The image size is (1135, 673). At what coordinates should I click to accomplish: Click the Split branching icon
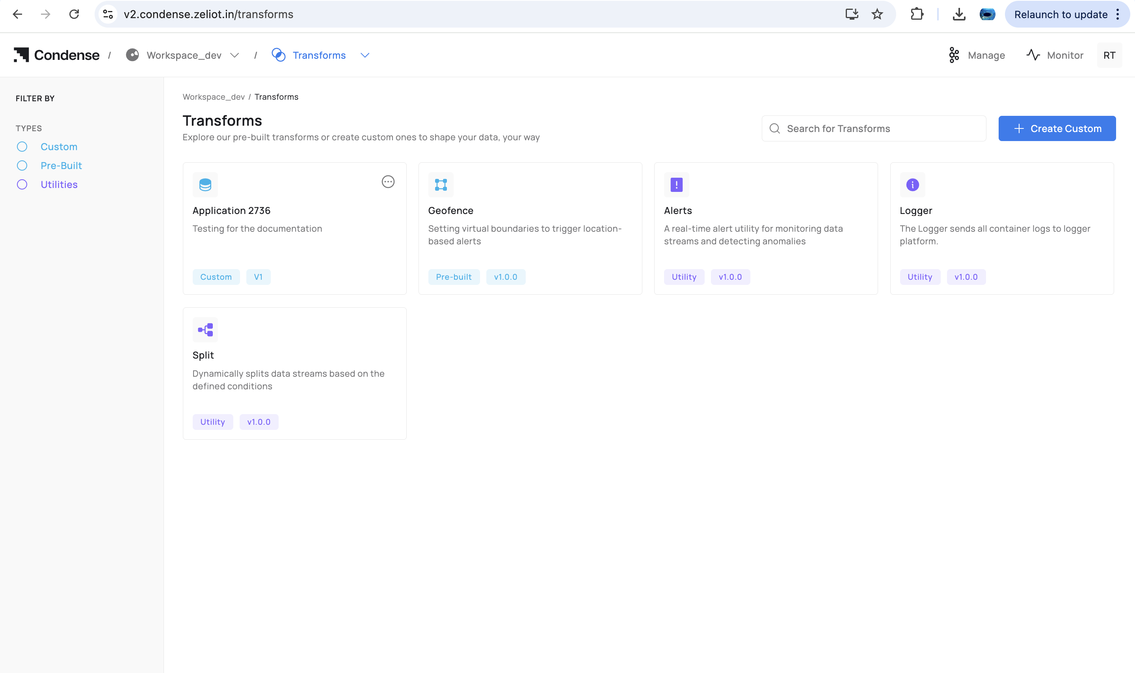point(205,330)
